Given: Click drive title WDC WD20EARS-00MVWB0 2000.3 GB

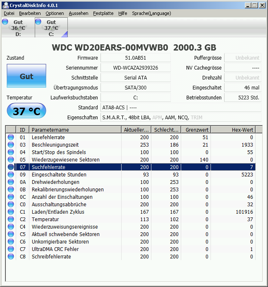Looking at the screenshot, I should pos(134,47).
